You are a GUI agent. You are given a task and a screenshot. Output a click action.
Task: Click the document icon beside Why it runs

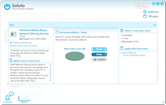coord(11,60)
